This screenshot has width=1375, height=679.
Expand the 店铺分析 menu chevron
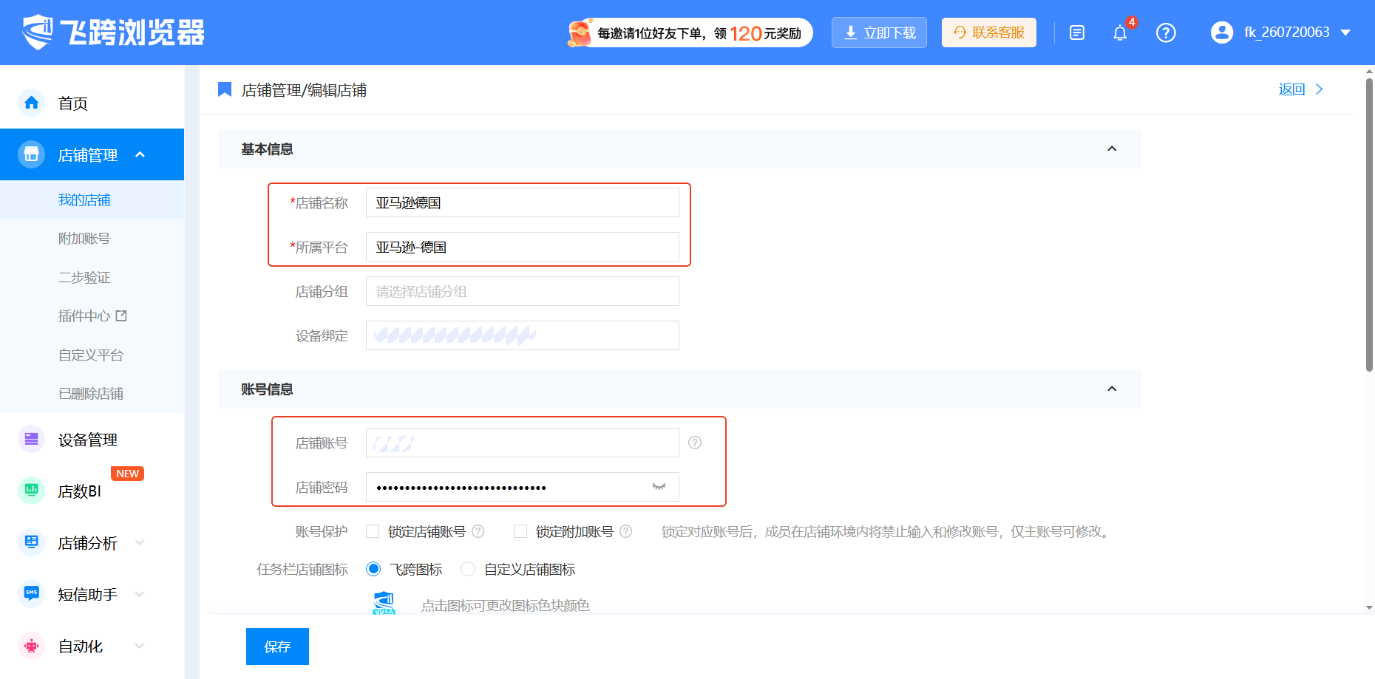click(140, 543)
